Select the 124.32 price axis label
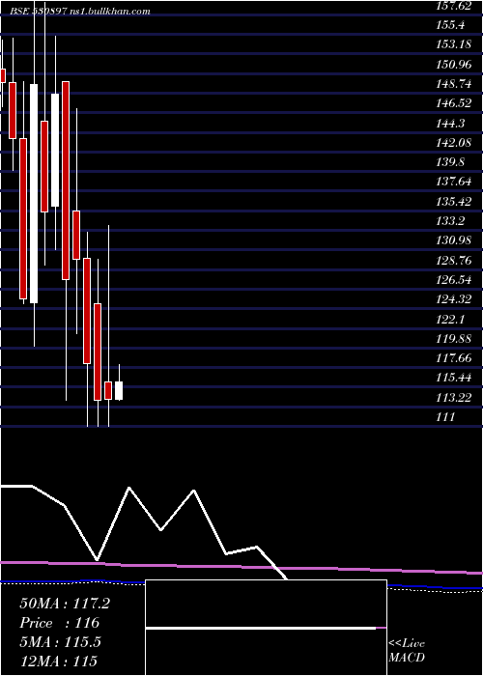Screen dimensions: 483x676 coord(454,299)
